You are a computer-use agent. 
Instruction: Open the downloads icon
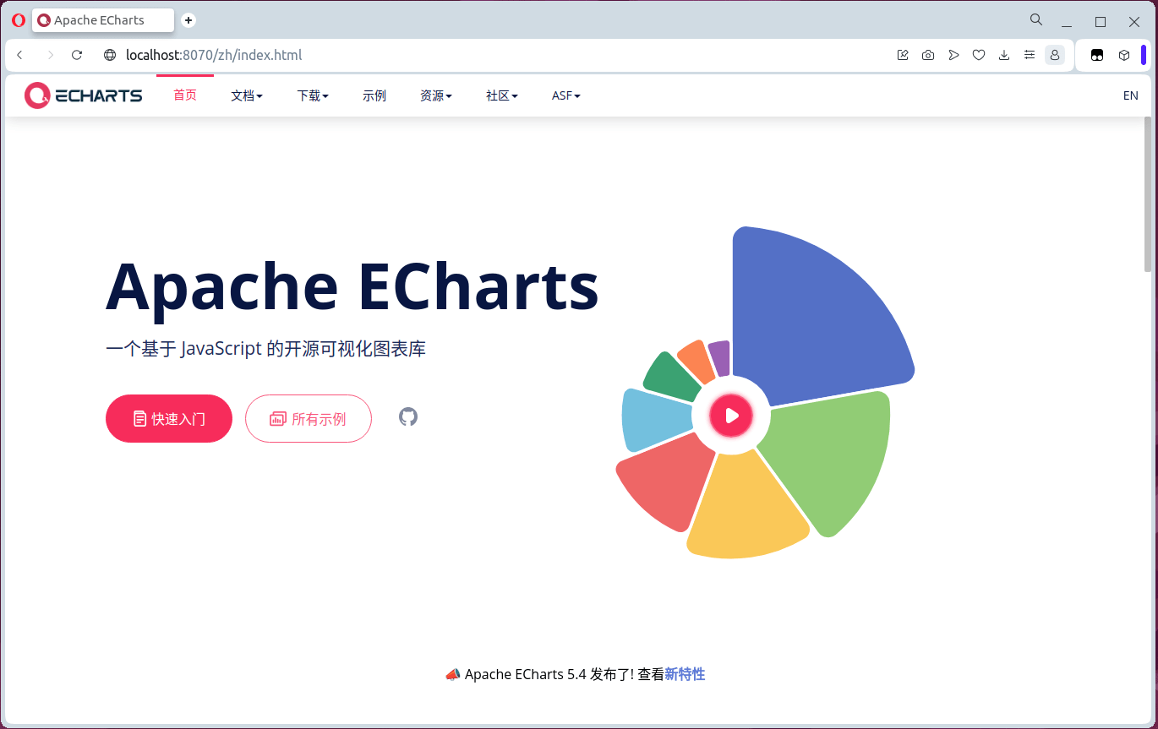(1004, 55)
